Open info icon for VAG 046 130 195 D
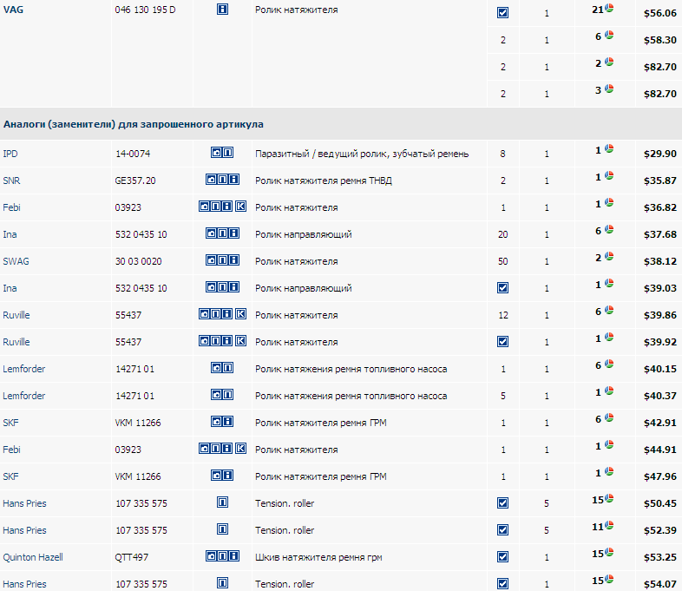Image resolution: width=682 pixels, height=591 pixels. coord(222,10)
